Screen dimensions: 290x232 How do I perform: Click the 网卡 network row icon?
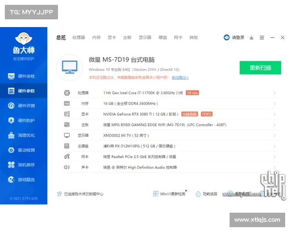pyautogui.click(x=67, y=157)
